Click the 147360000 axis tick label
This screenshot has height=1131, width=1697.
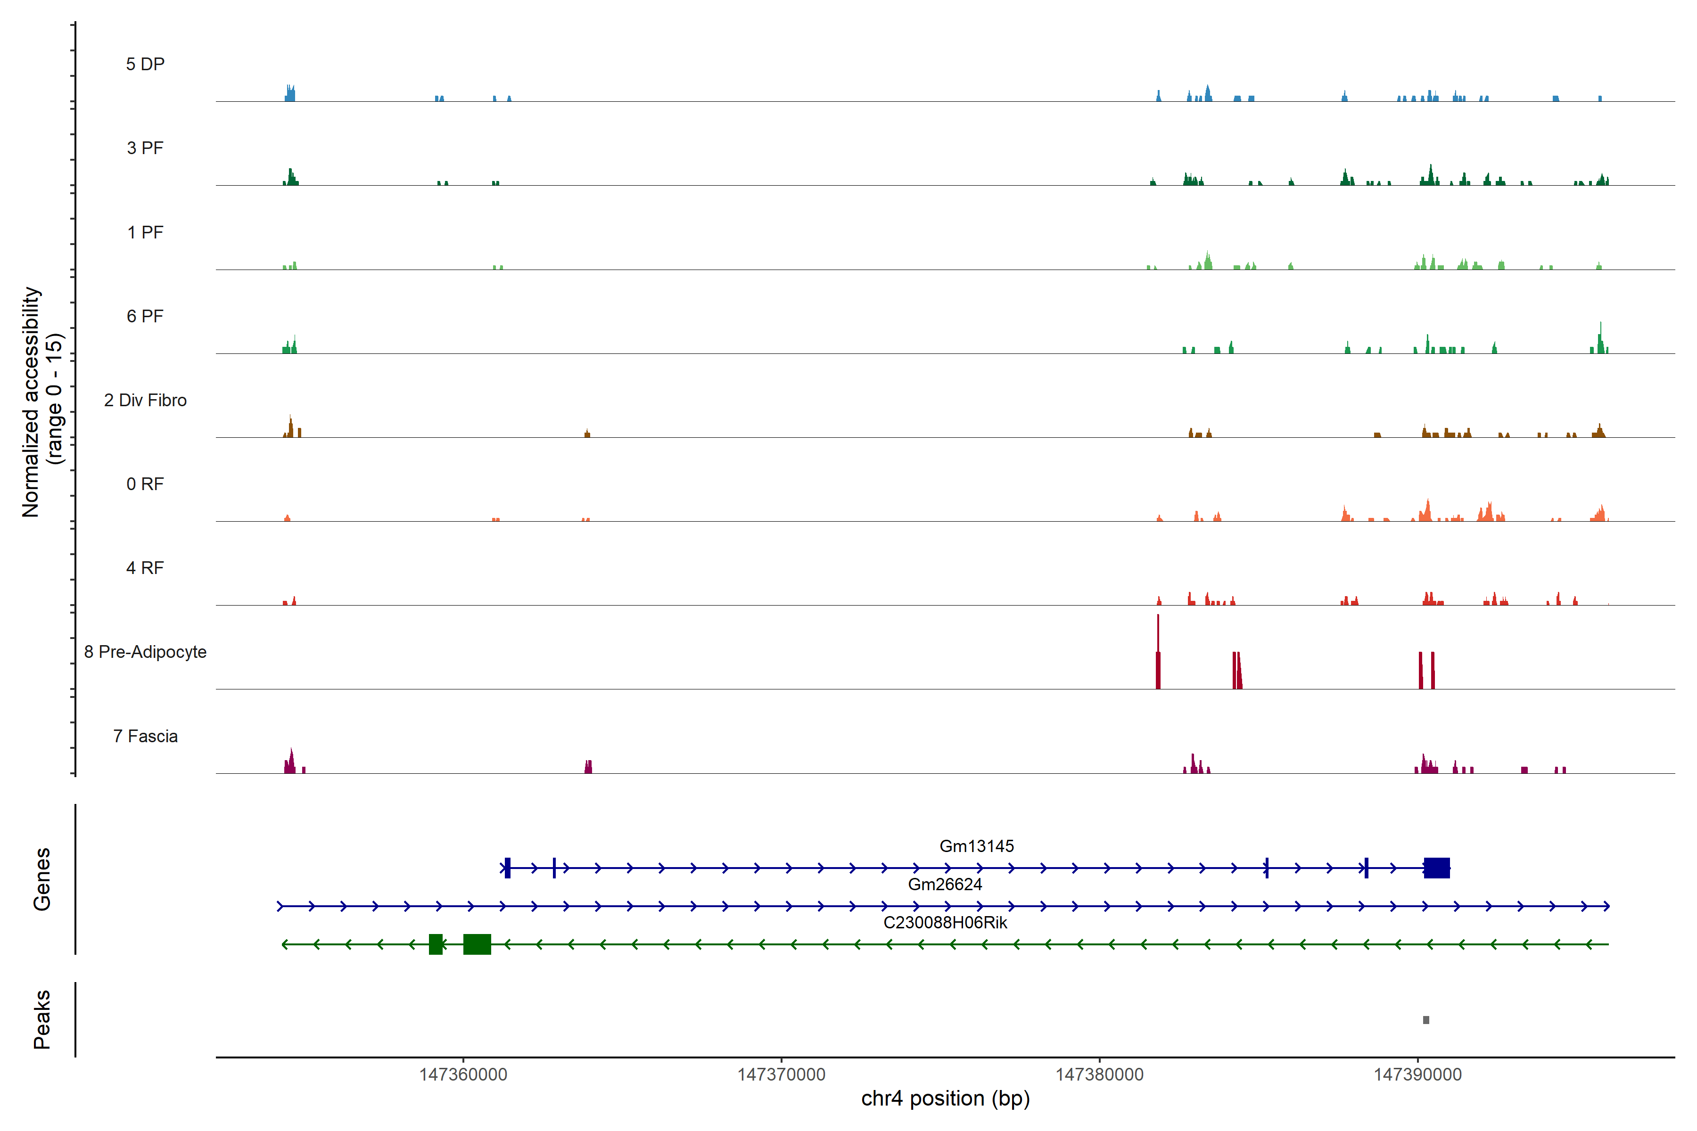(463, 1075)
